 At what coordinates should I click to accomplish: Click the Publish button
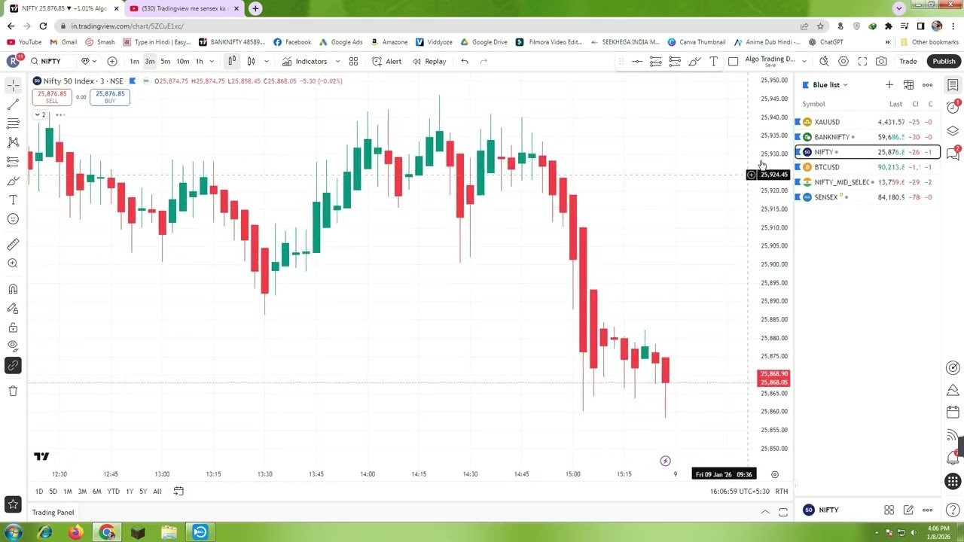coord(943,61)
